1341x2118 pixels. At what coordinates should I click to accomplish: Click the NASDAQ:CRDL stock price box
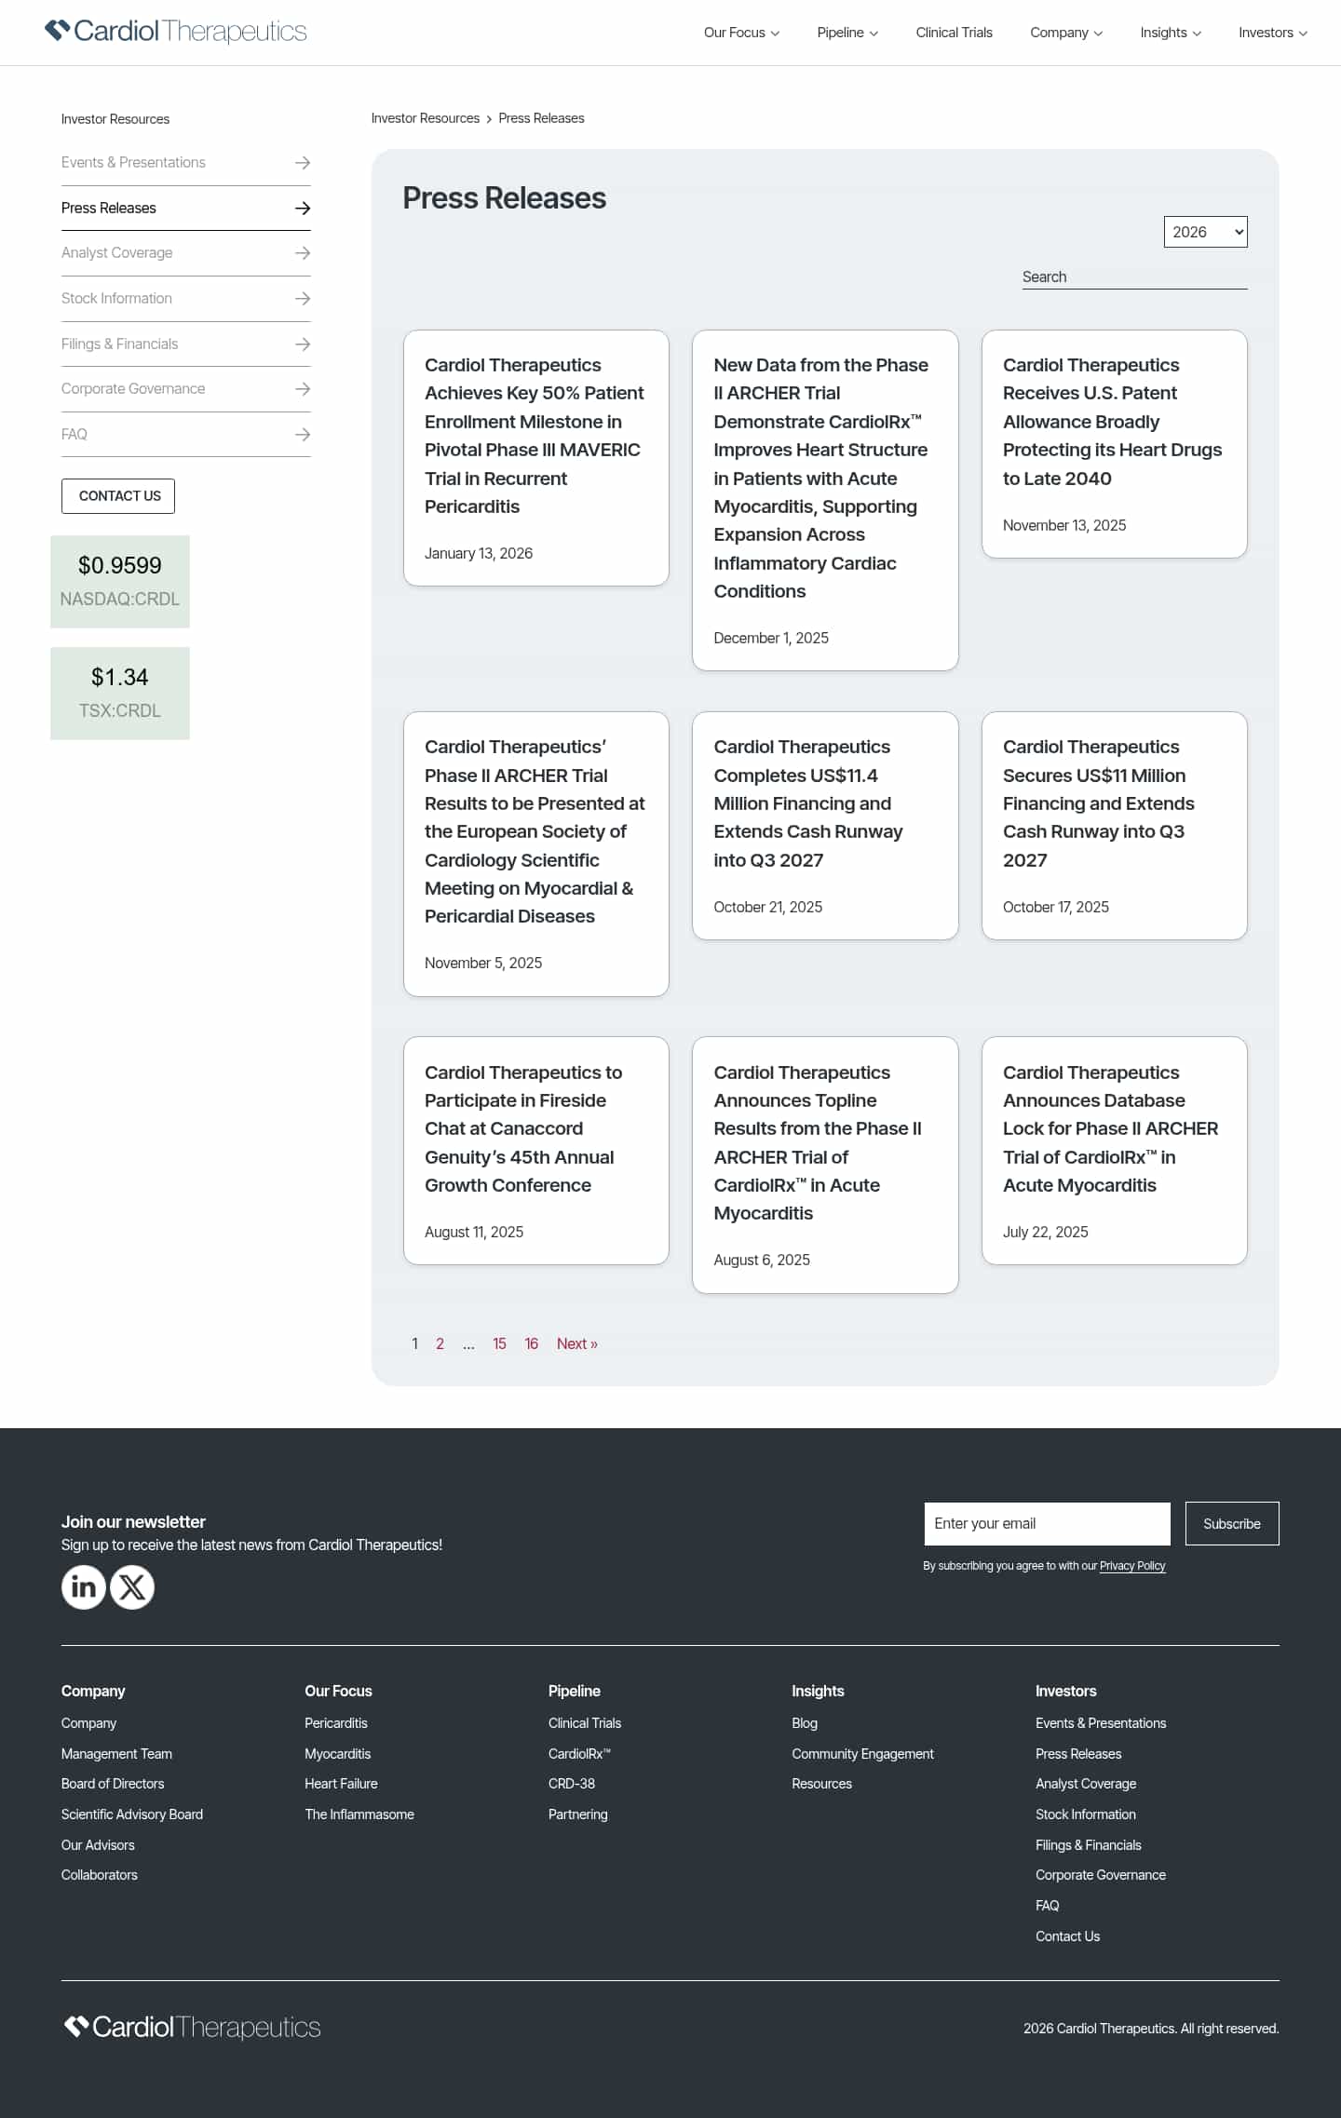click(x=120, y=581)
